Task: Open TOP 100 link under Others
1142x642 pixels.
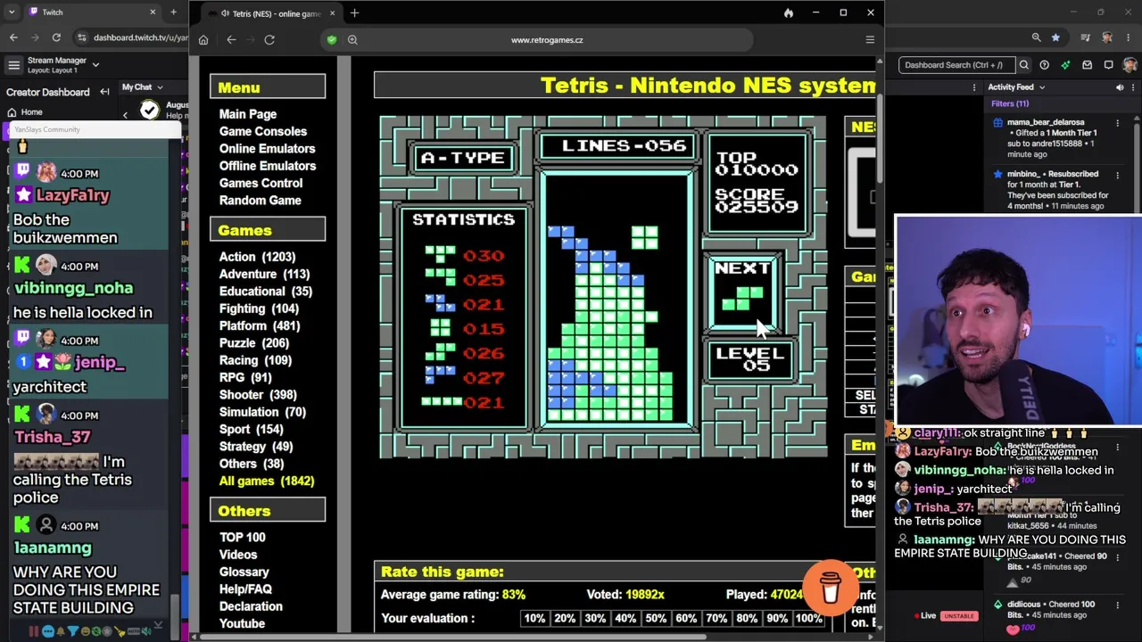Action: 243,538
